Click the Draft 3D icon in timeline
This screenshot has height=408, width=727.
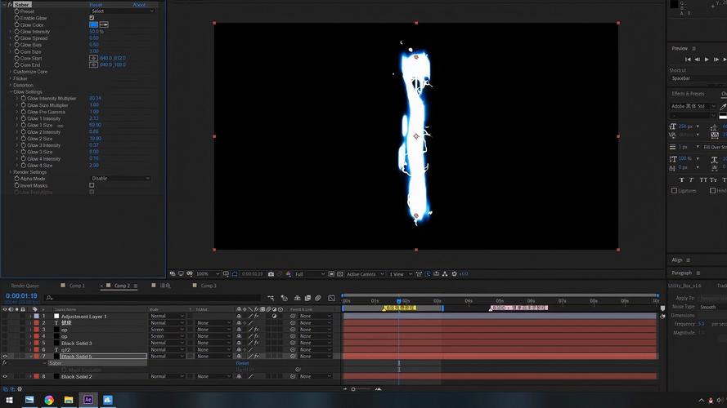pos(285,299)
